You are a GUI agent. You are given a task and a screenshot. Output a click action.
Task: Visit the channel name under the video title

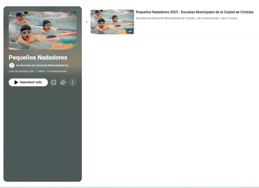[165, 18]
